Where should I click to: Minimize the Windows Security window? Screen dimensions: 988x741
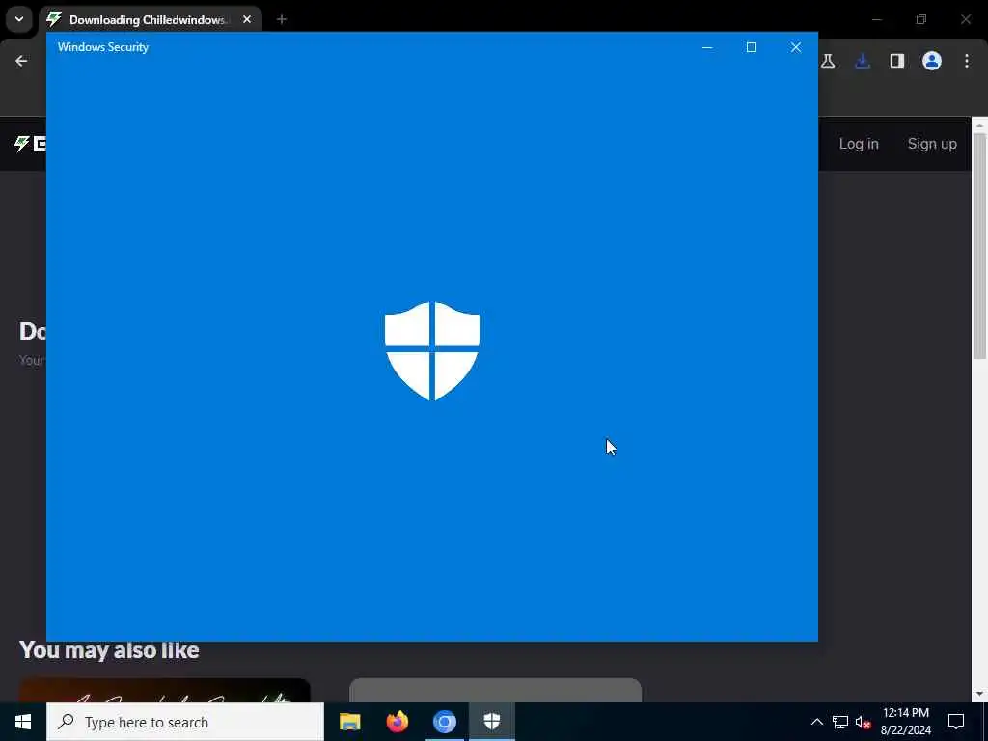(x=707, y=47)
